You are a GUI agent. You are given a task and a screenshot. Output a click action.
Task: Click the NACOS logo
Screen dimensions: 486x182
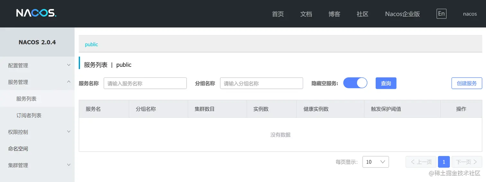point(36,13)
